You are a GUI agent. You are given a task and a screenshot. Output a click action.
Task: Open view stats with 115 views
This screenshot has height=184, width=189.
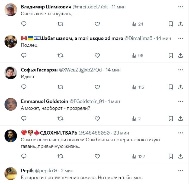coord(138,87)
